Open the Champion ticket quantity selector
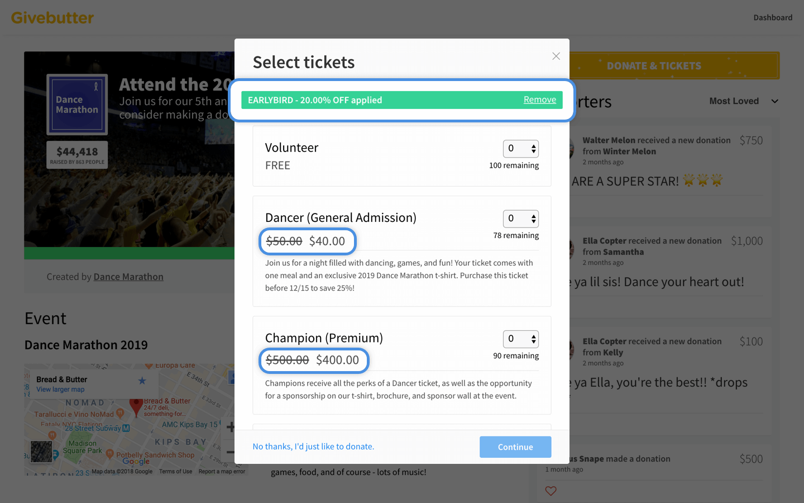Image resolution: width=804 pixels, height=503 pixels. click(x=521, y=339)
